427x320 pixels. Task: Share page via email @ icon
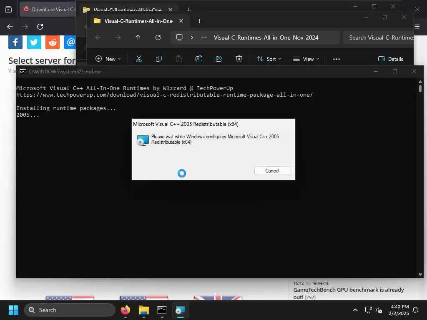click(x=70, y=42)
